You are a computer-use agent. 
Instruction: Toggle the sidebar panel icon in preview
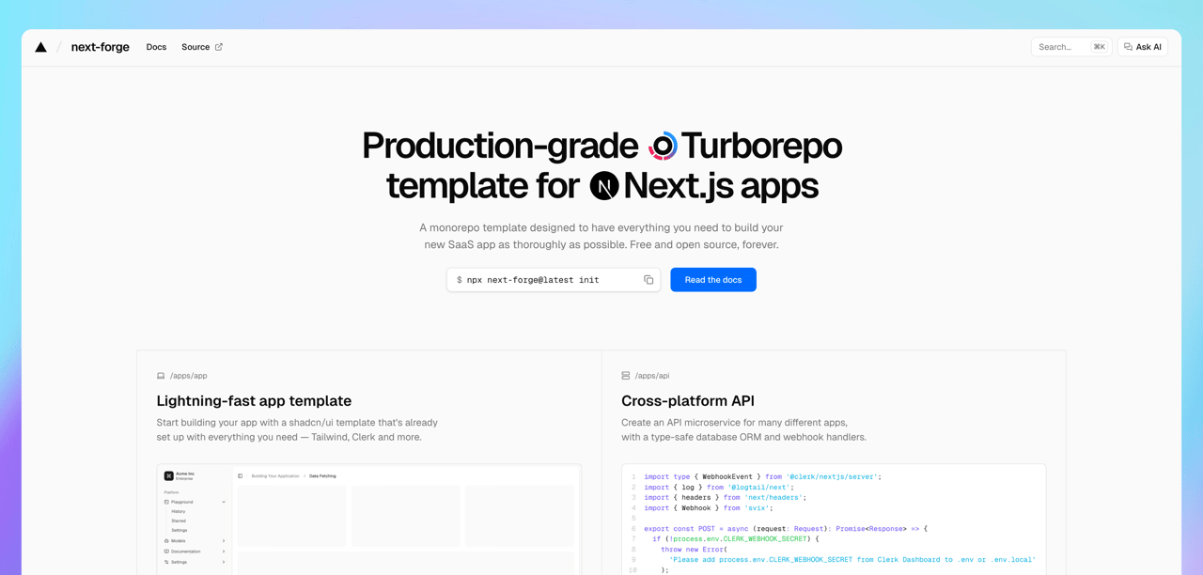click(x=241, y=476)
